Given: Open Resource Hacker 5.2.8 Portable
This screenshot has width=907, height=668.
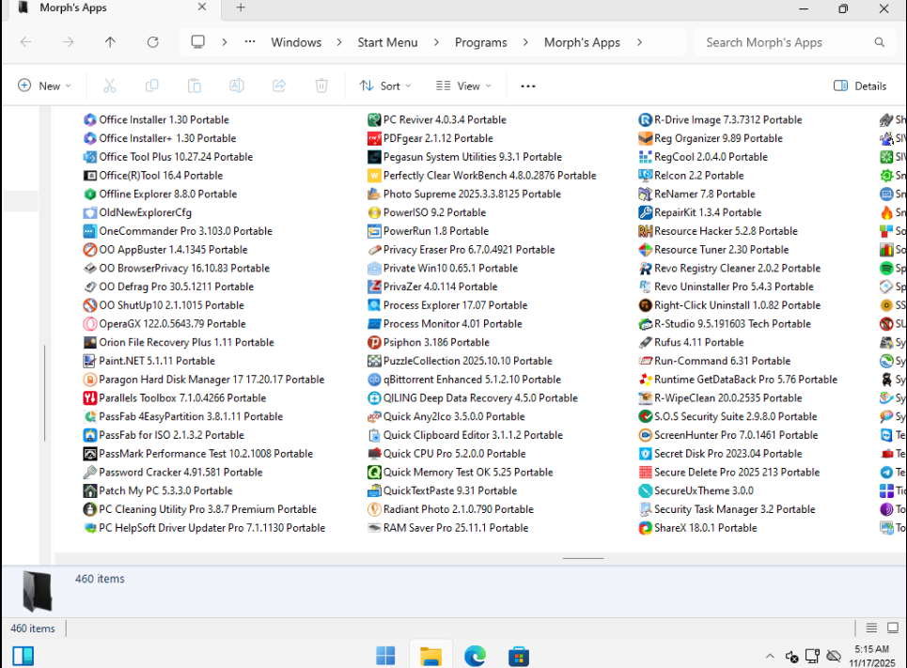Looking at the screenshot, I should (x=725, y=231).
